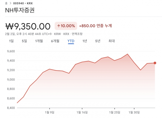Select the 5일 range tab
This screenshot has width=162, height=118.
click(24, 41)
